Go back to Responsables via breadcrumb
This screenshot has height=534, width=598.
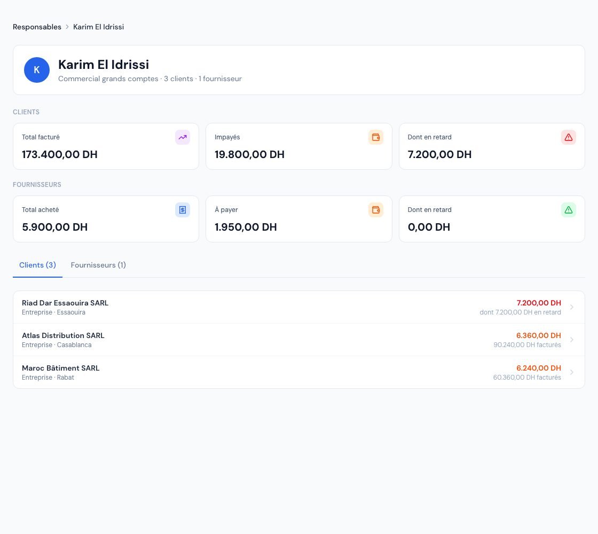click(x=37, y=27)
